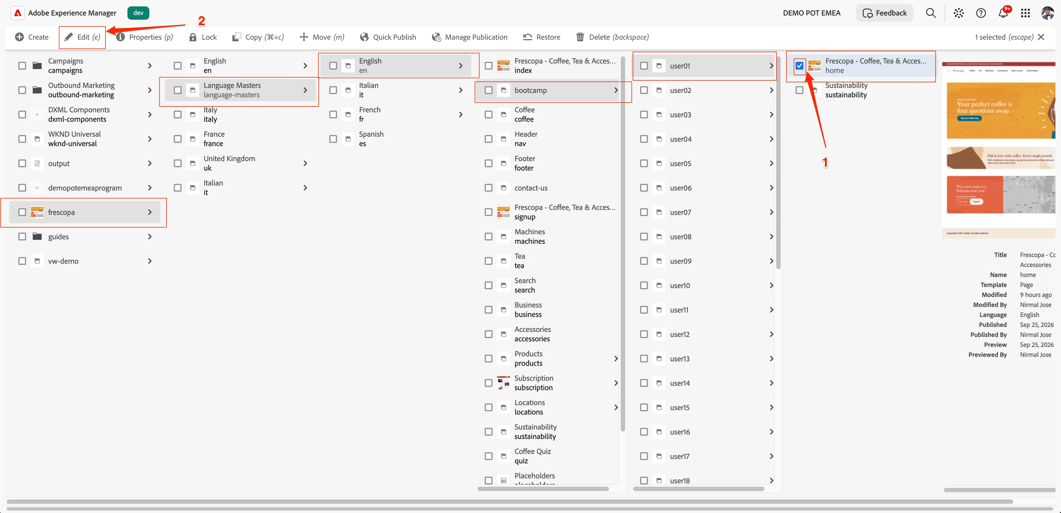This screenshot has width=1061, height=513.
Task: Expand the user05 chevron
Action: point(771,163)
